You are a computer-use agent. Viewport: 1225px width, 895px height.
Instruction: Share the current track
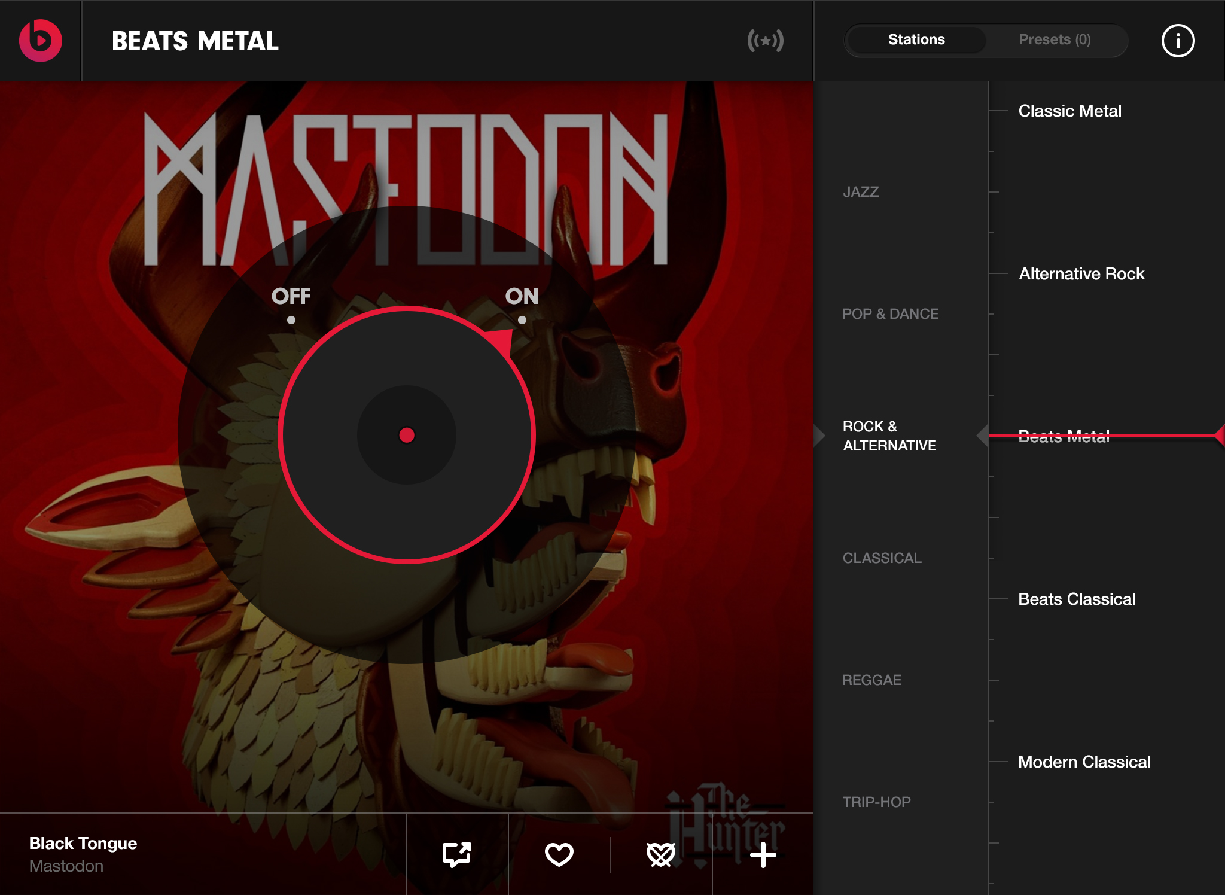[457, 854]
